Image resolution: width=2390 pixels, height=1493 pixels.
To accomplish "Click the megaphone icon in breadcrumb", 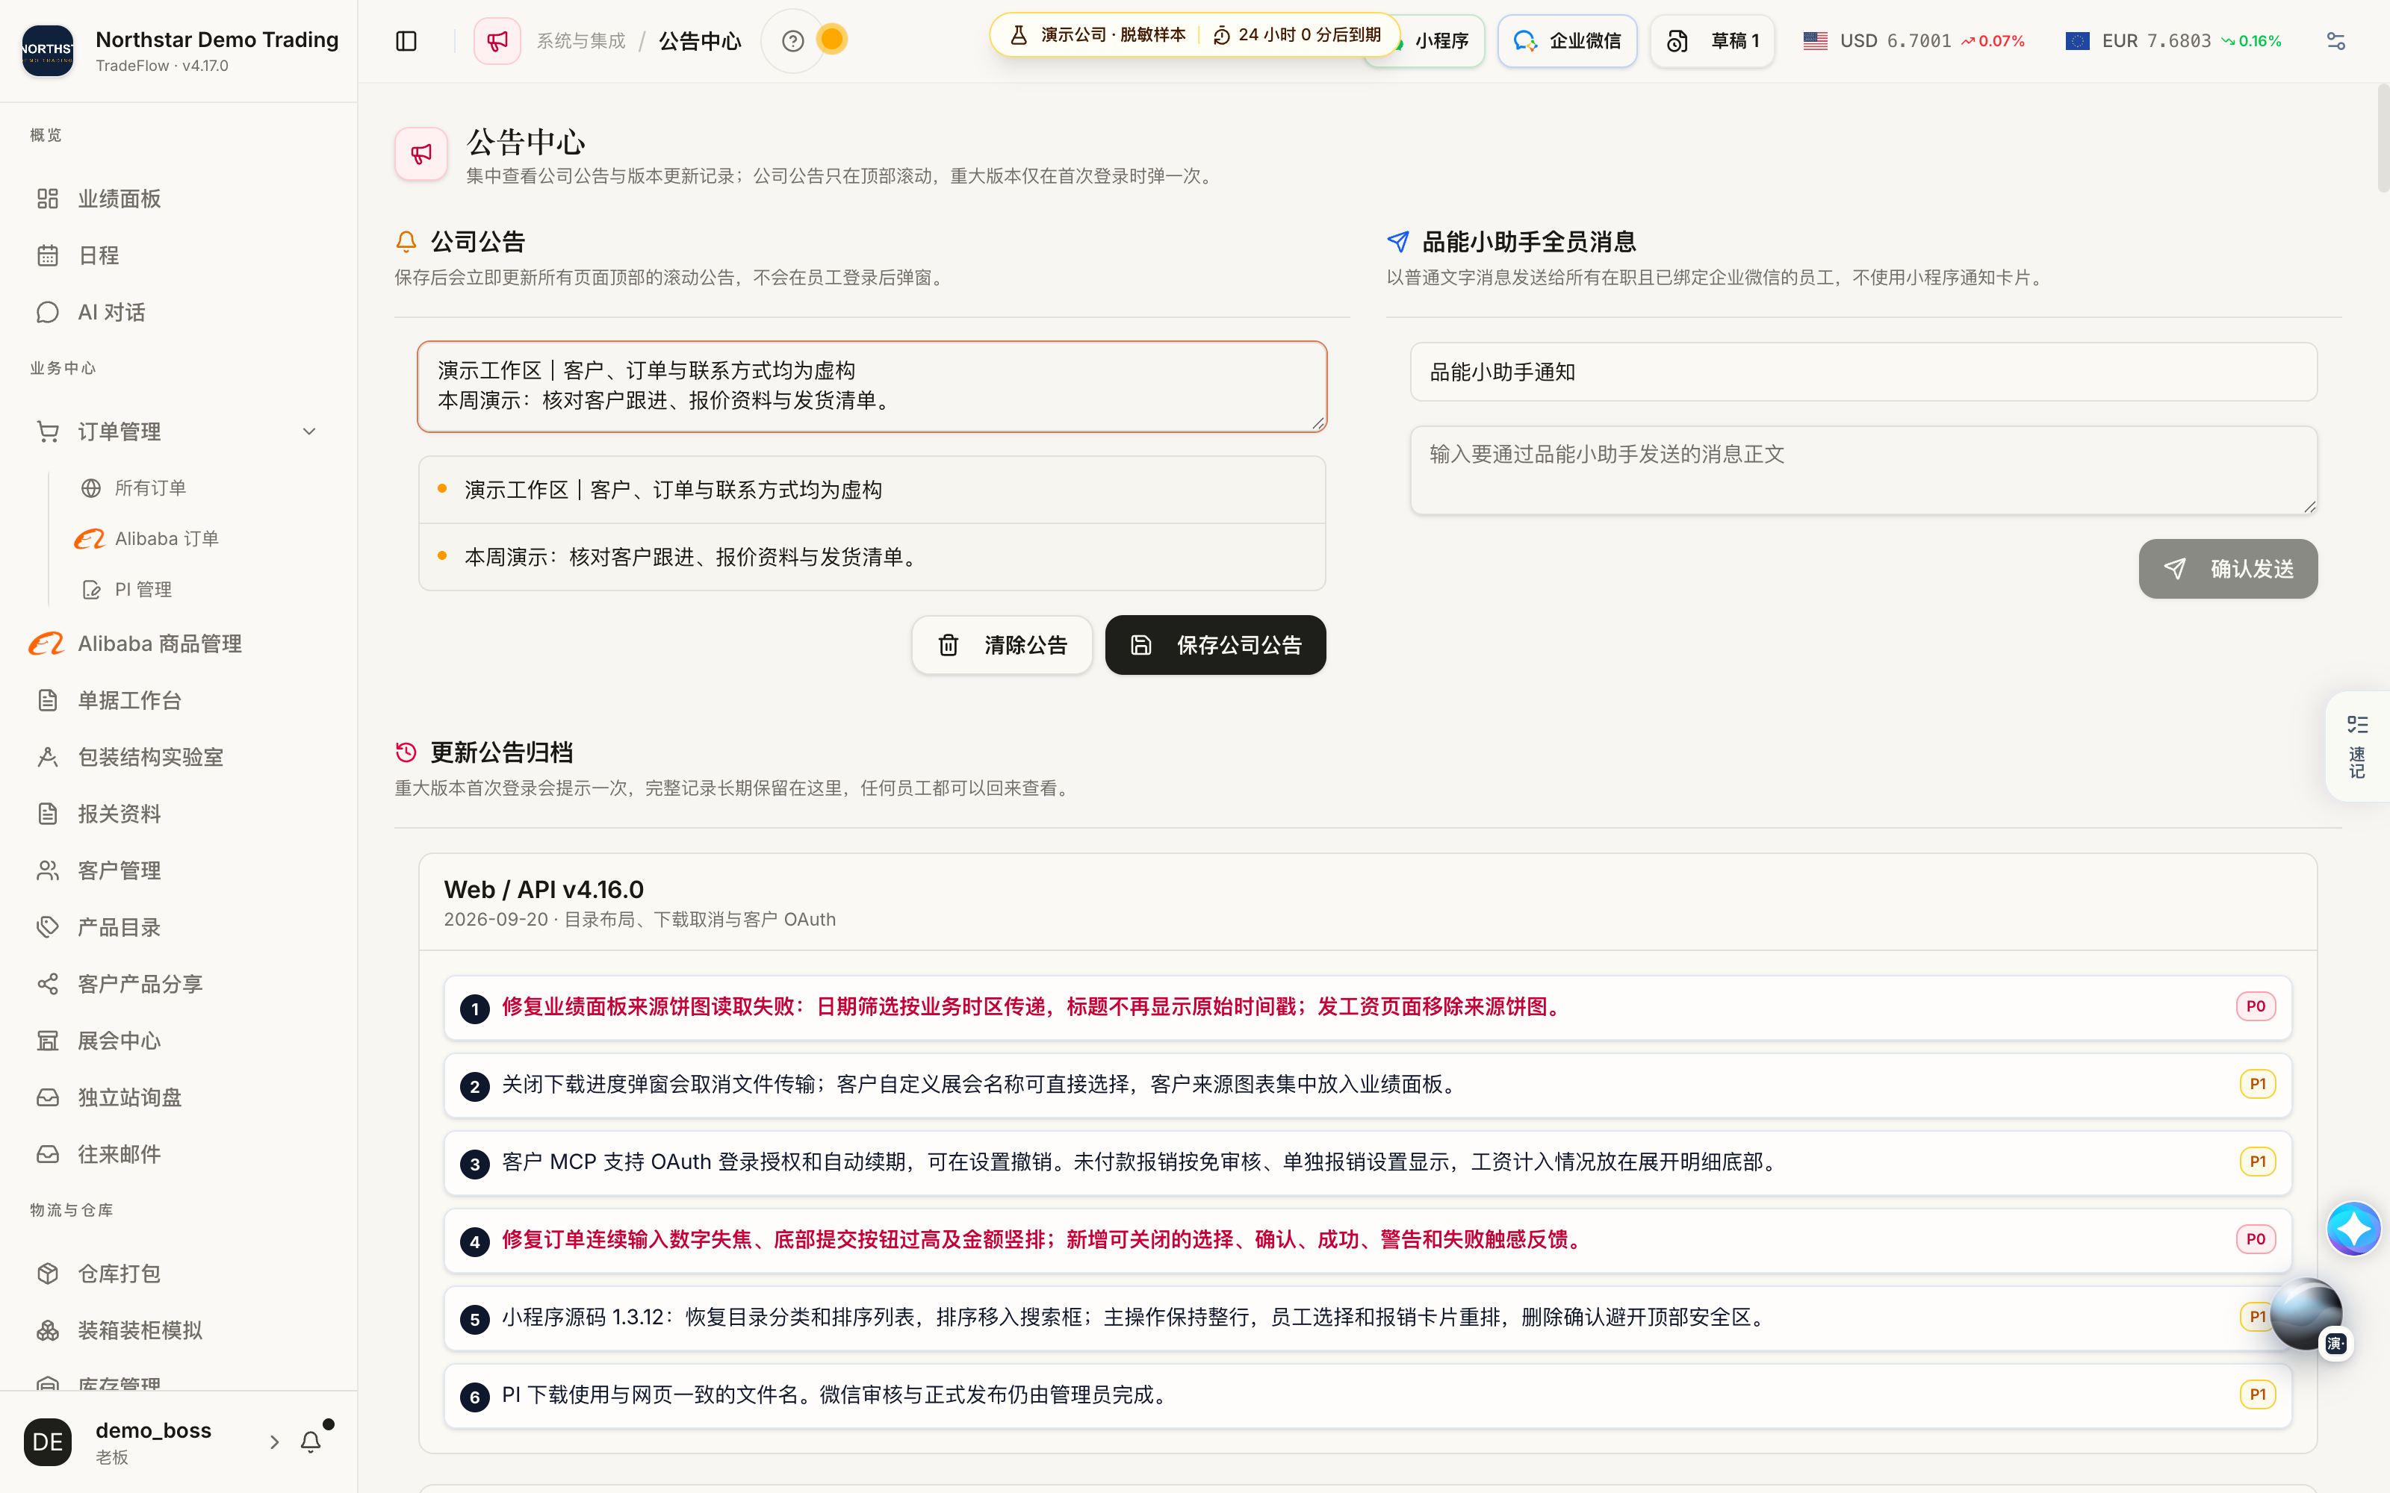I will [497, 40].
